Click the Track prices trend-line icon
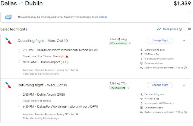The width and height of the screenshot is (193, 126). (159, 29)
